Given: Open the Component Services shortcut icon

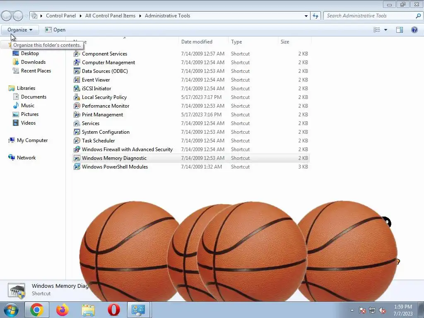Looking at the screenshot, I should tap(77, 54).
